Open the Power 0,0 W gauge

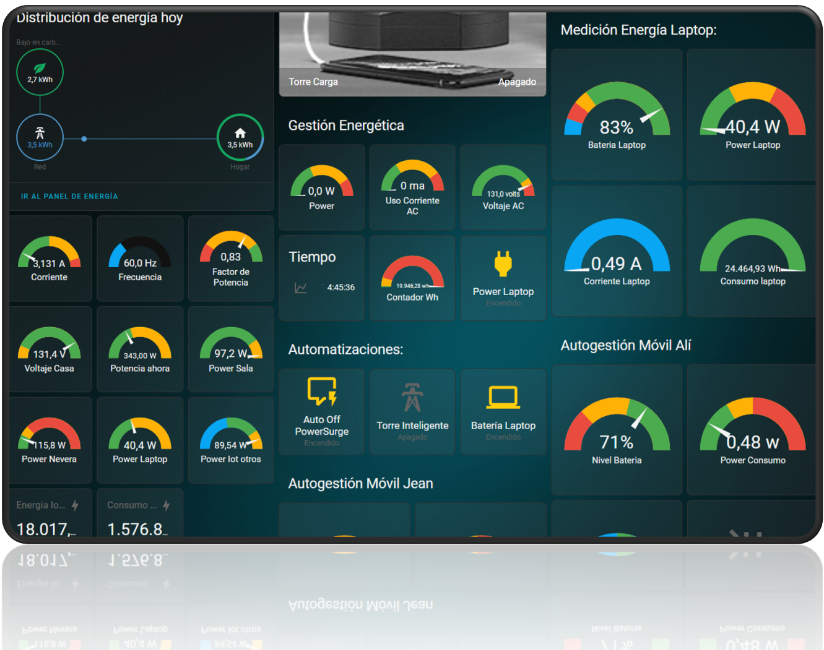point(322,187)
